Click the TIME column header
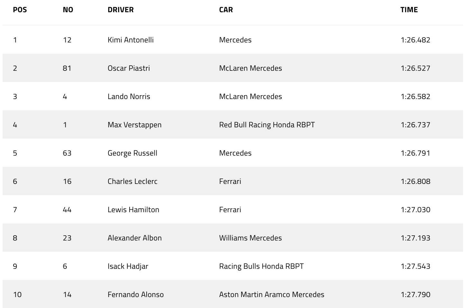This screenshot has width=465, height=308. click(x=409, y=10)
